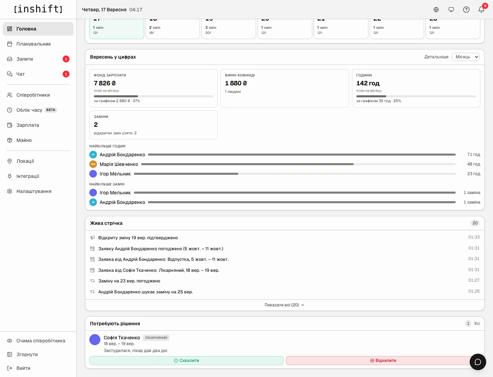Click the Детальніше link

click(x=436, y=57)
